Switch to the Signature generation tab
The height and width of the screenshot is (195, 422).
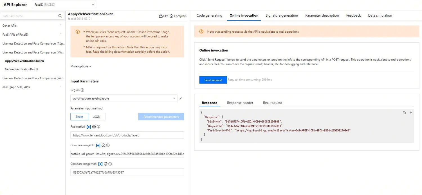282,15
